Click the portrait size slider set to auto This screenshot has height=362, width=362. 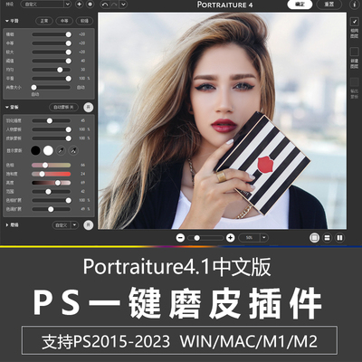pyautogui.click(x=52, y=87)
